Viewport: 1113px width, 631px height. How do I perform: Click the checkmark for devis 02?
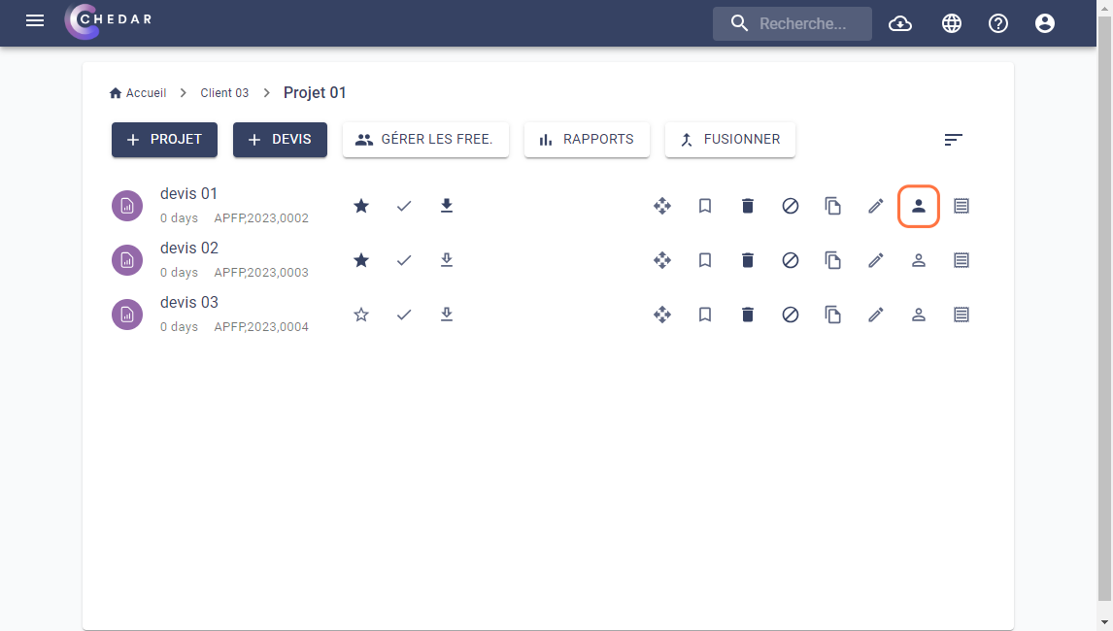point(404,260)
